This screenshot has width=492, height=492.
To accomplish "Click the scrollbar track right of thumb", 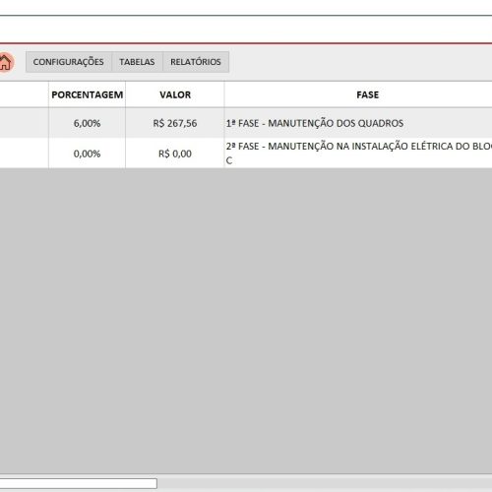I will (x=325, y=483).
